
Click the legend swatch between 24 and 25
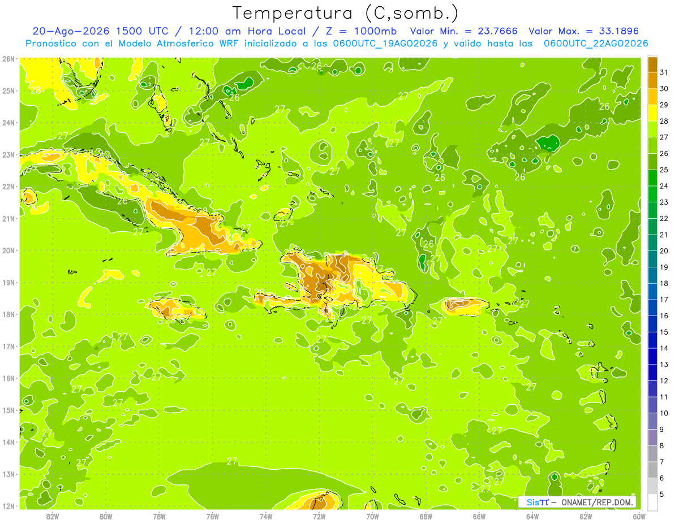[652, 178]
